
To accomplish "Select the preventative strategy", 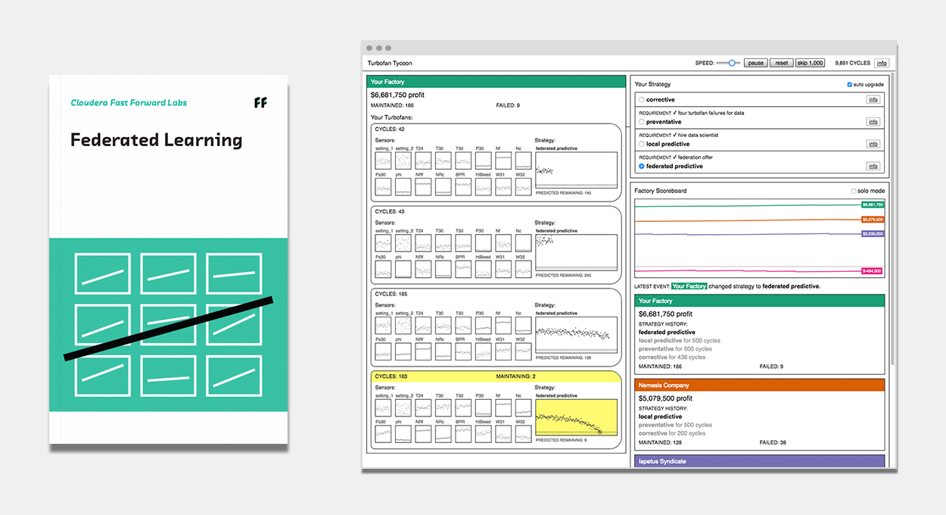I will 642,121.
